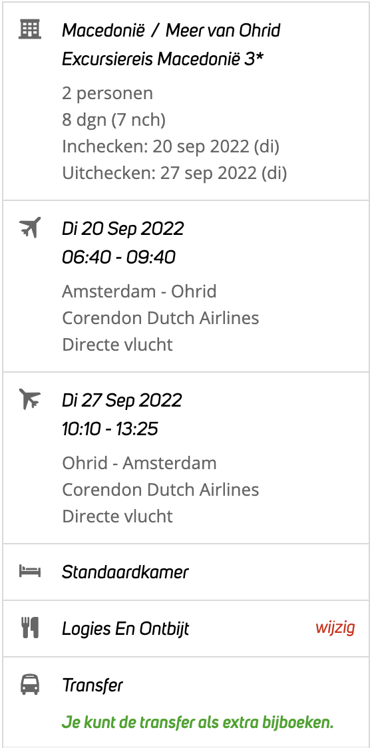Screen dimensions: 370x748
Task: Select the Macedonië / Meer van Ohrid heading
Action: coord(171,31)
